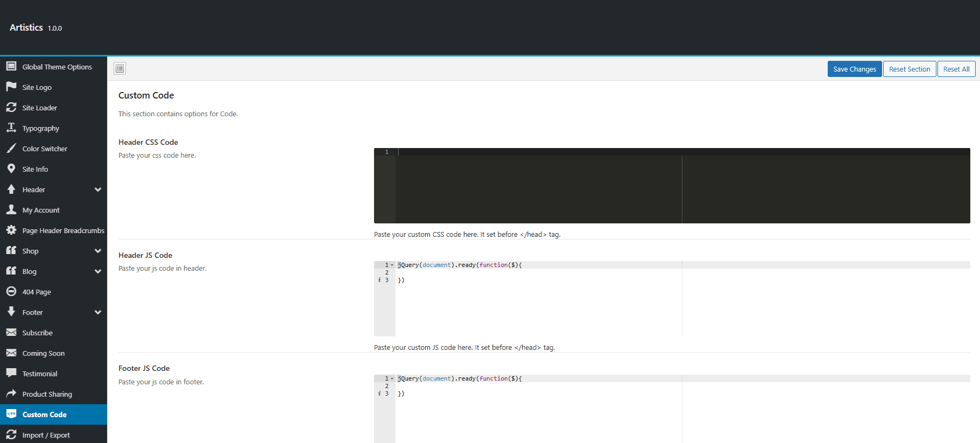The height and width of the screenshot is (443, 980).
Task: Click the Product Sharing share icon
Action: pyautogui.click(x=11, y=393)
